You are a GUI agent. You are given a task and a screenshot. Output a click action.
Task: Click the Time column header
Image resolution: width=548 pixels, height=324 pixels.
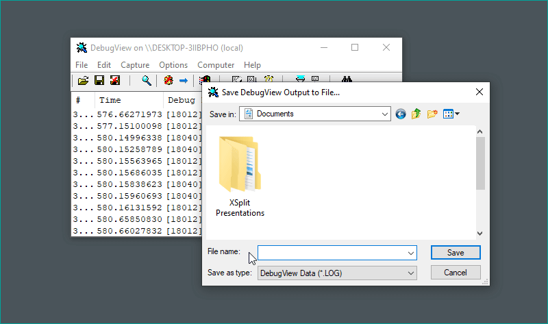pos(129,100)
